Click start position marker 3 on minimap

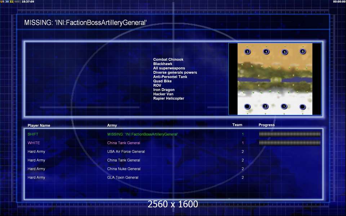pos(247,52)
